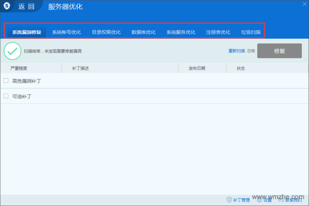Open the 目录权限优化 tab

pos(106,32)
